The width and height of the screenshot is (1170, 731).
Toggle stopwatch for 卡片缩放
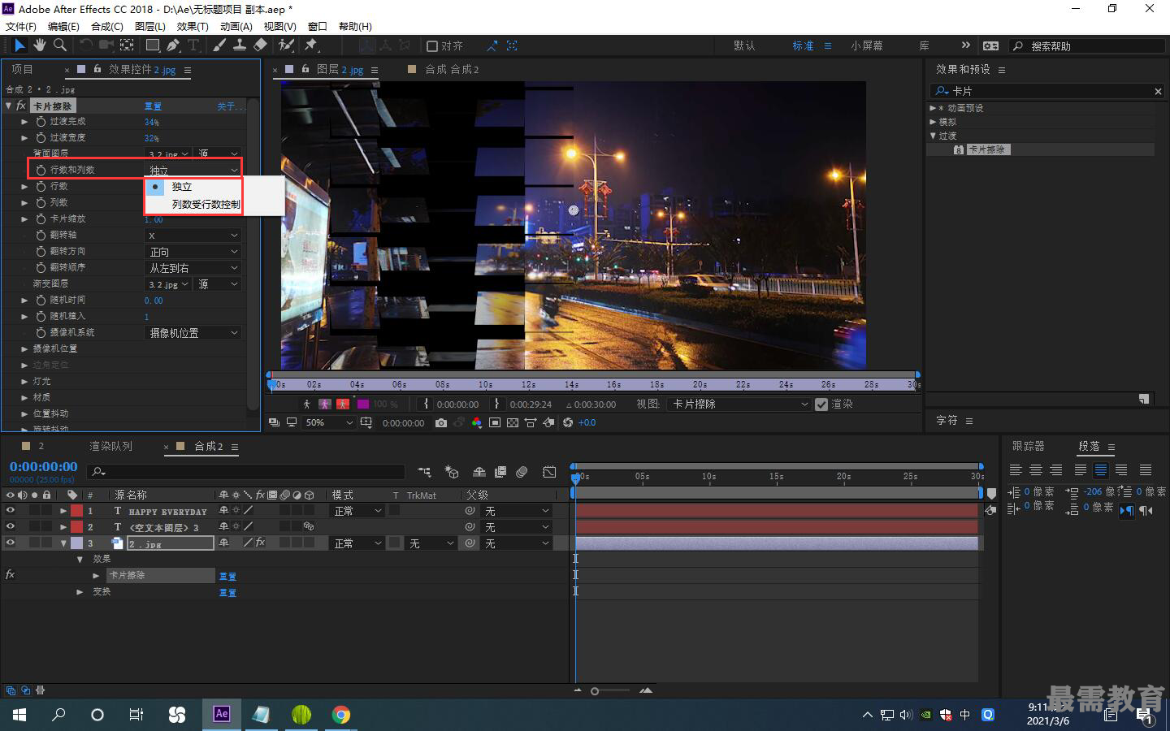41,218
